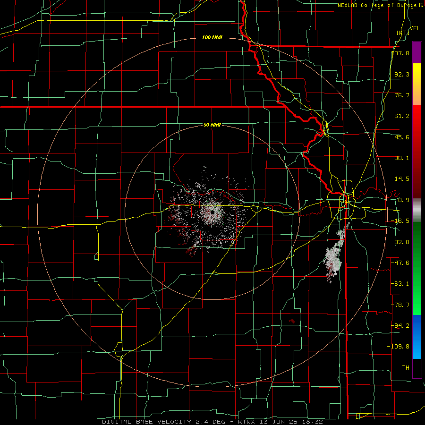
Task: Click the 50 NMI range ring label
Action: pos(212,125)
